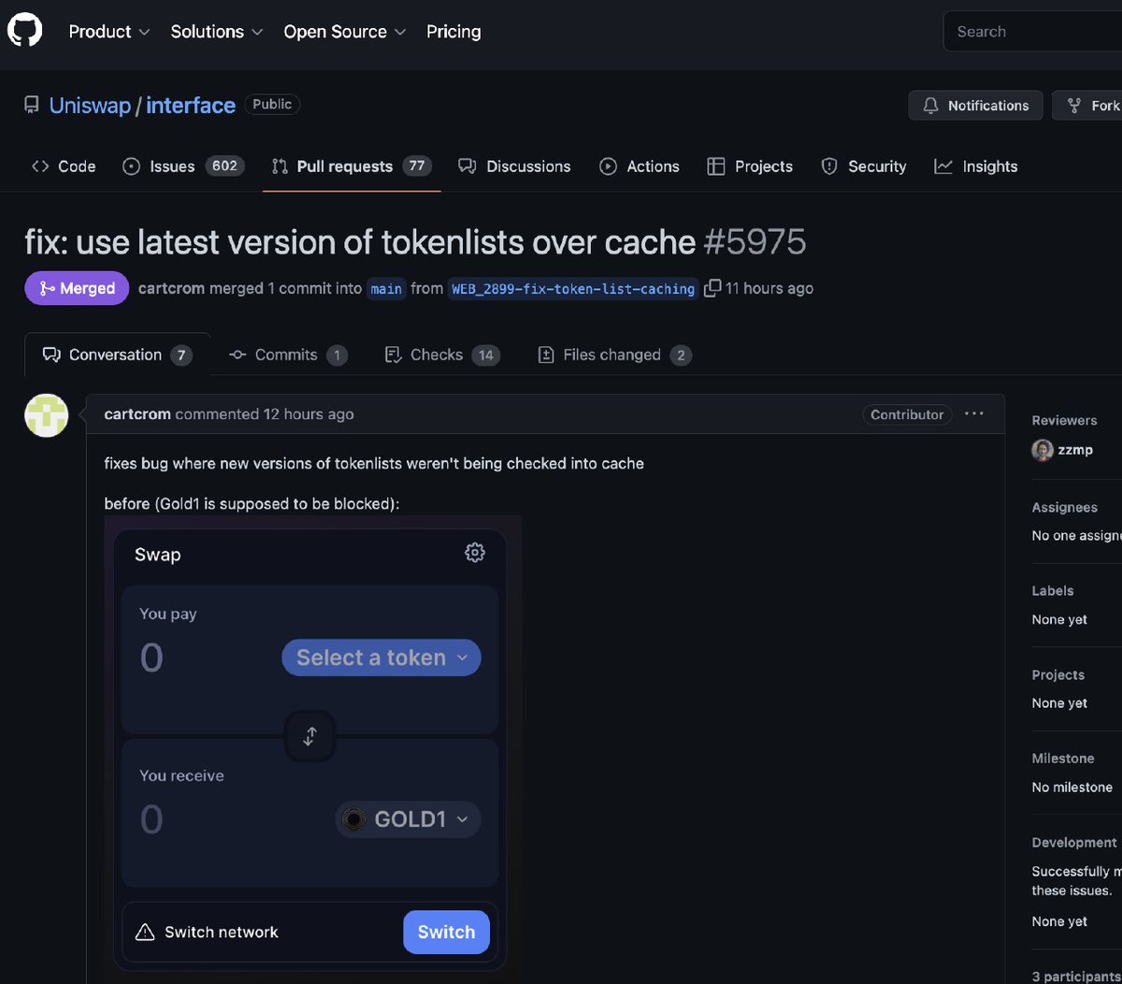Switch to the Security tab

[x=864, y=166]
